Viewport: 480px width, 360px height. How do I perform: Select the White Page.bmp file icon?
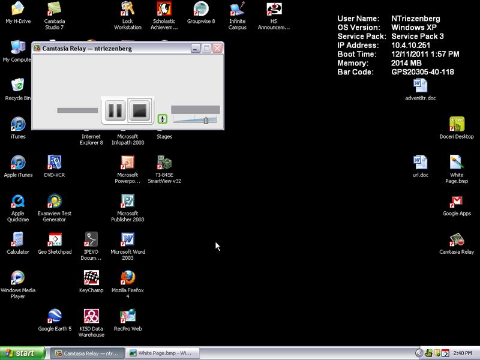[457, 163]
